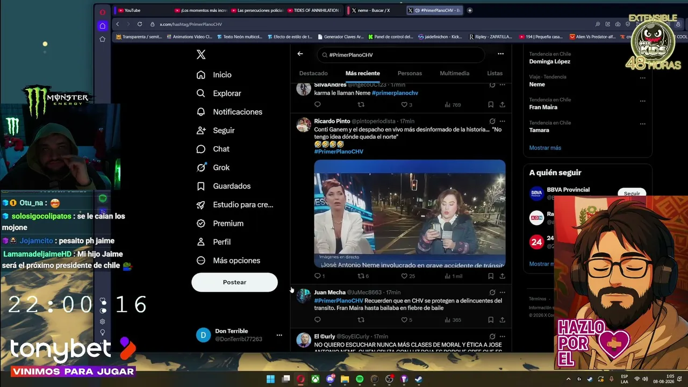688x387 pixels.
Task: Like Juan Mecha's tweet with 5 likes
Action: 407,320
